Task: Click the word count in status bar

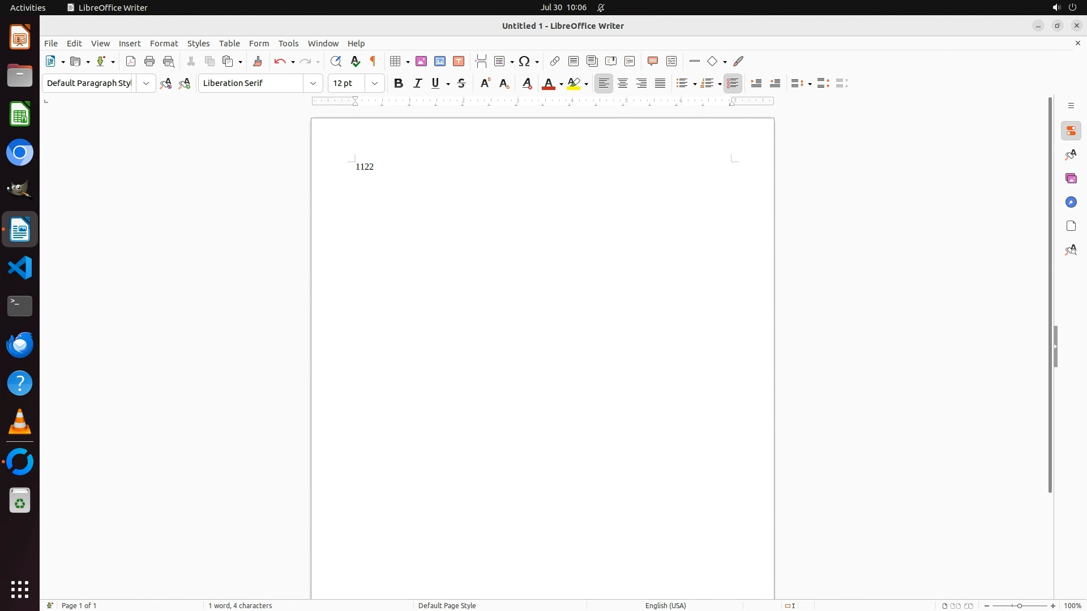Action: (x=240, y=605)
